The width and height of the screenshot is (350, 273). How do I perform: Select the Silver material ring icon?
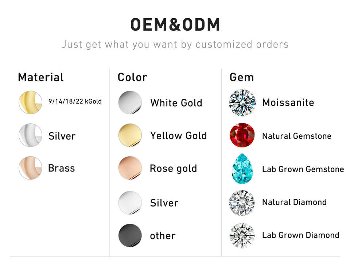point(31,135)
